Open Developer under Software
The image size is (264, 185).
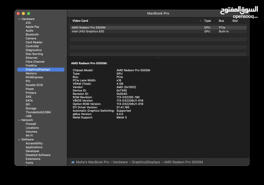tap(32, 151)
